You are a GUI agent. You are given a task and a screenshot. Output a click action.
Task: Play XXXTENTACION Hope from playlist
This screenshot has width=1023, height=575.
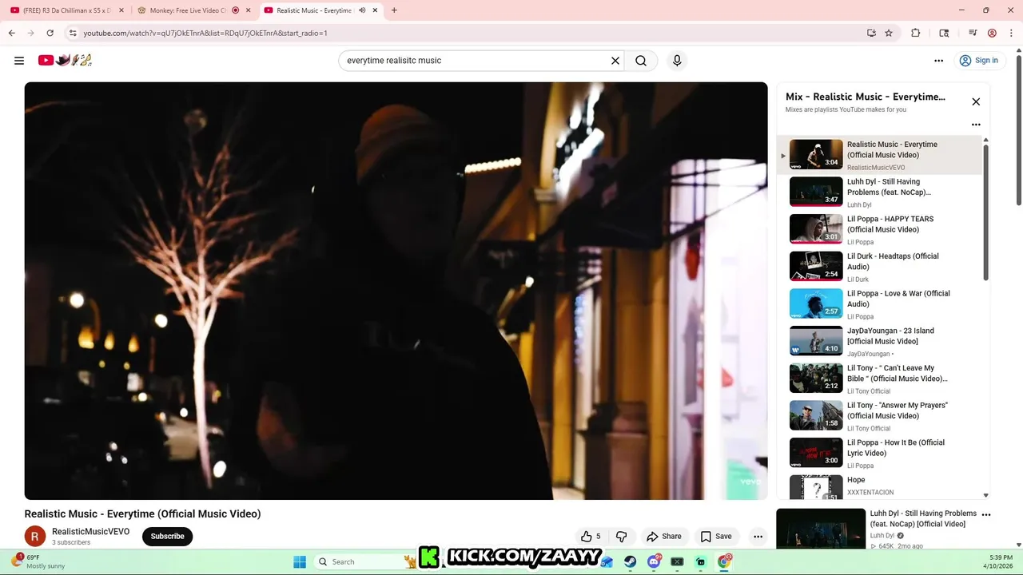click(879, 486)
